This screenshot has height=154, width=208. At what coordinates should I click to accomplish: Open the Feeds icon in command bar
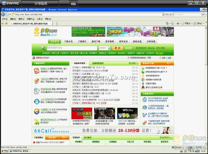click(172, 24)
